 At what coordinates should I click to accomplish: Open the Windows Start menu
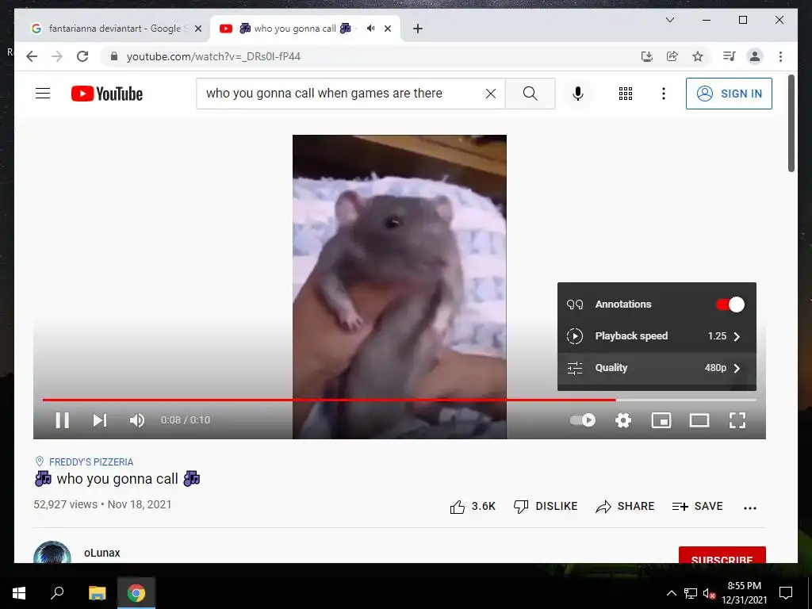19,593
